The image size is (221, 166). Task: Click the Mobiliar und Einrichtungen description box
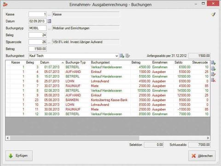86,28
